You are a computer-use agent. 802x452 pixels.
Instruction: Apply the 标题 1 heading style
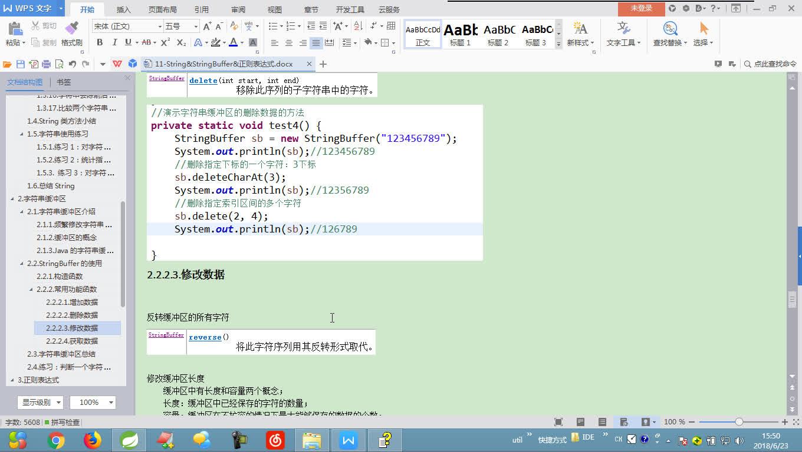click(x=461, y=35)
